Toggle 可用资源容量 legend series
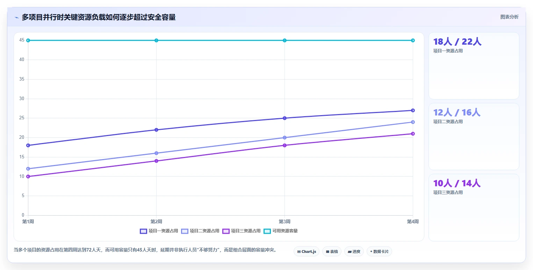This screenshot has width=533, height=270. pyautogui.click(x=281, y=231)
